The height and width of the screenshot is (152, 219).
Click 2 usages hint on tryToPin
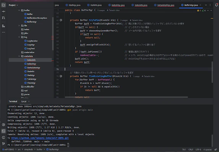click(x=124, y=20)
